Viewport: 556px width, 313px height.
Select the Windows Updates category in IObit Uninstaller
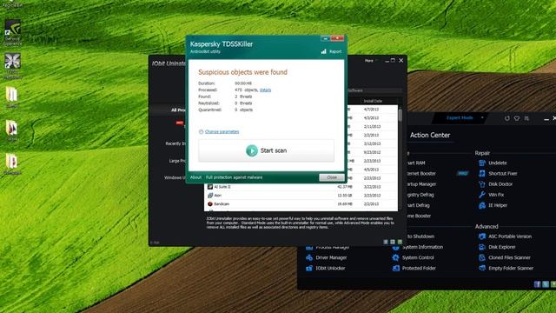(175, 177)
